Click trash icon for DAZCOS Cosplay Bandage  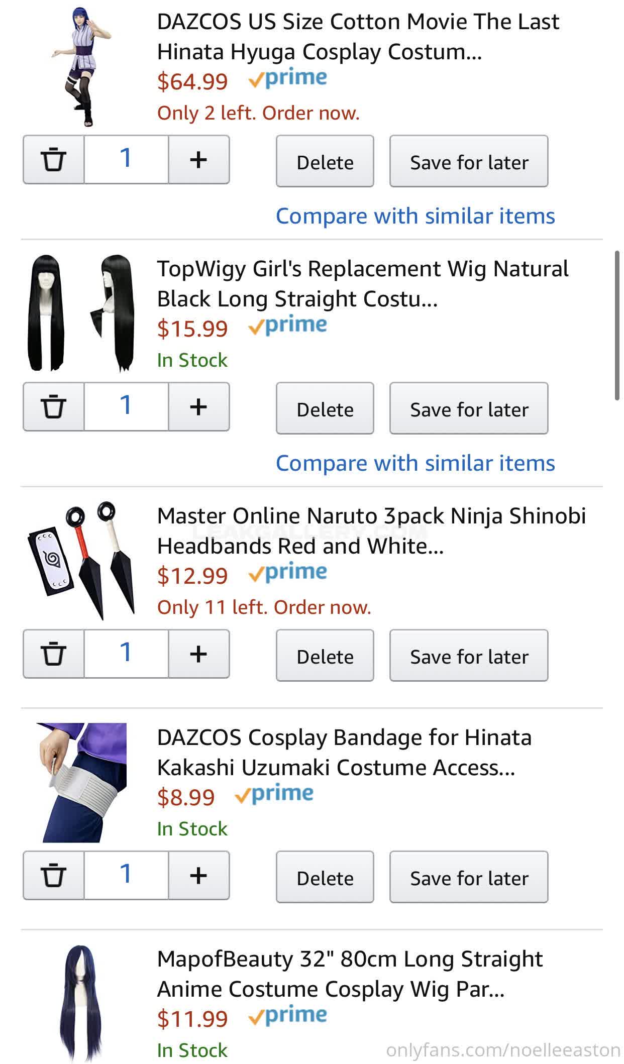pos(53,876)
